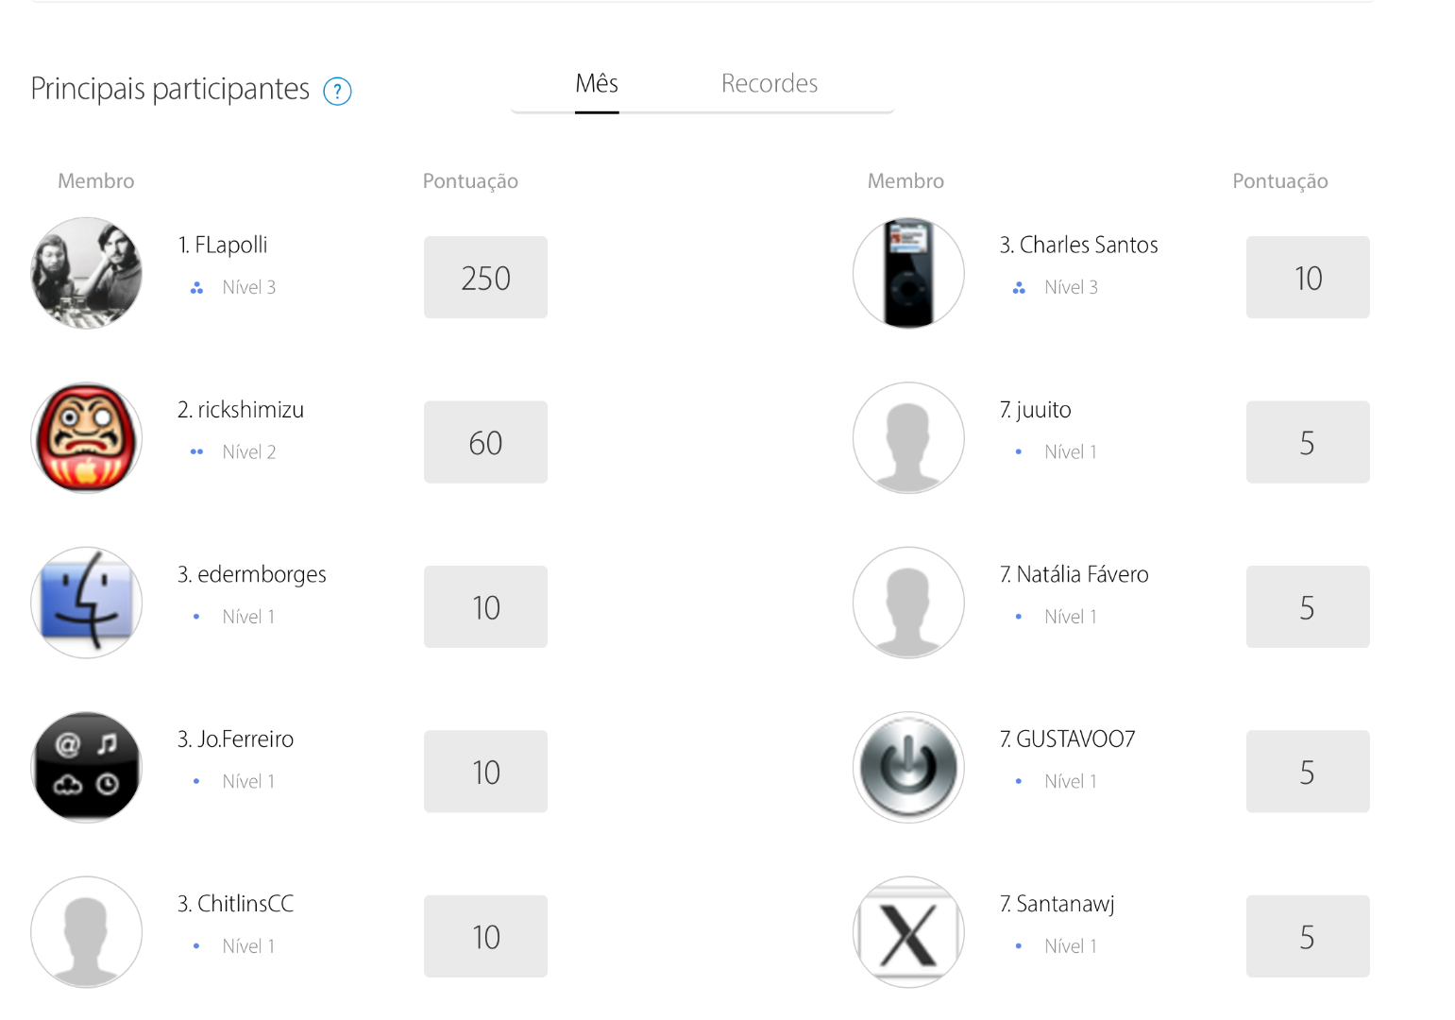Click ChitlinsCC's default silhouette avatar
Screen dimensions: 1455x1020
pyautogui.click(x=87, y=932)
